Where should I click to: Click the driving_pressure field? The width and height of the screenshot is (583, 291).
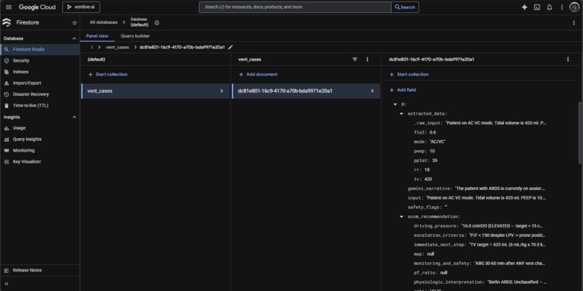(479, 226)
